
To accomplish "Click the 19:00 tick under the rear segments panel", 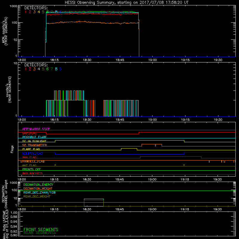I will [153, 120].
